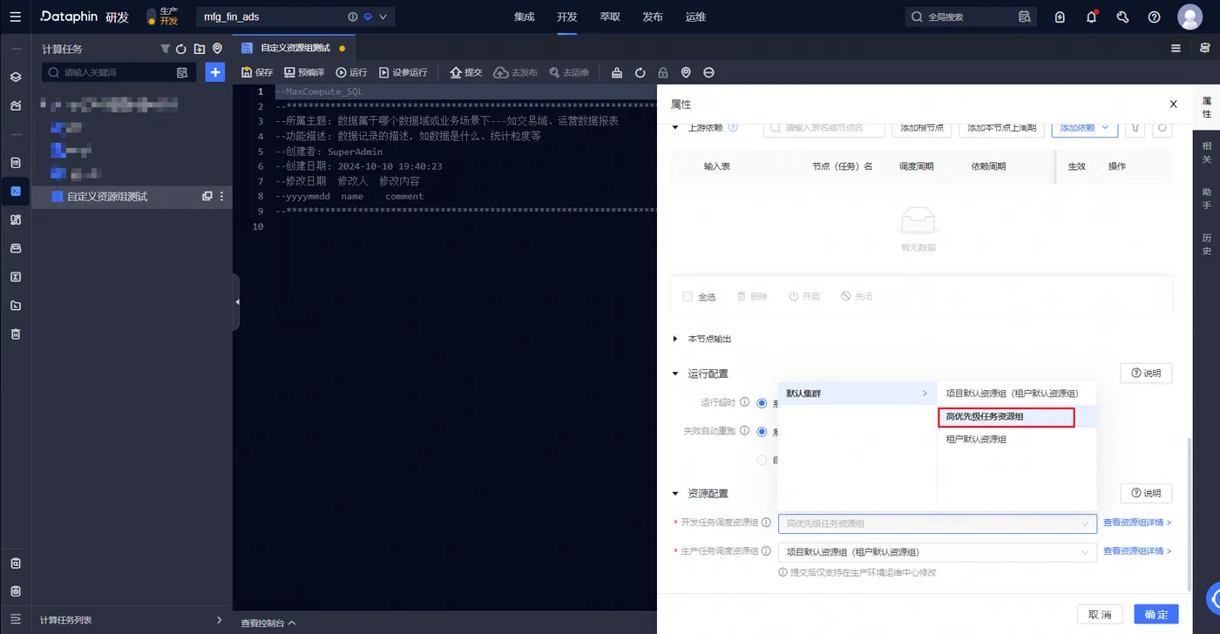Viewport: 1220px width, 634px height.
Task: Click the 确定 button
Action: pyautogui.click(x=1156, y=614)
